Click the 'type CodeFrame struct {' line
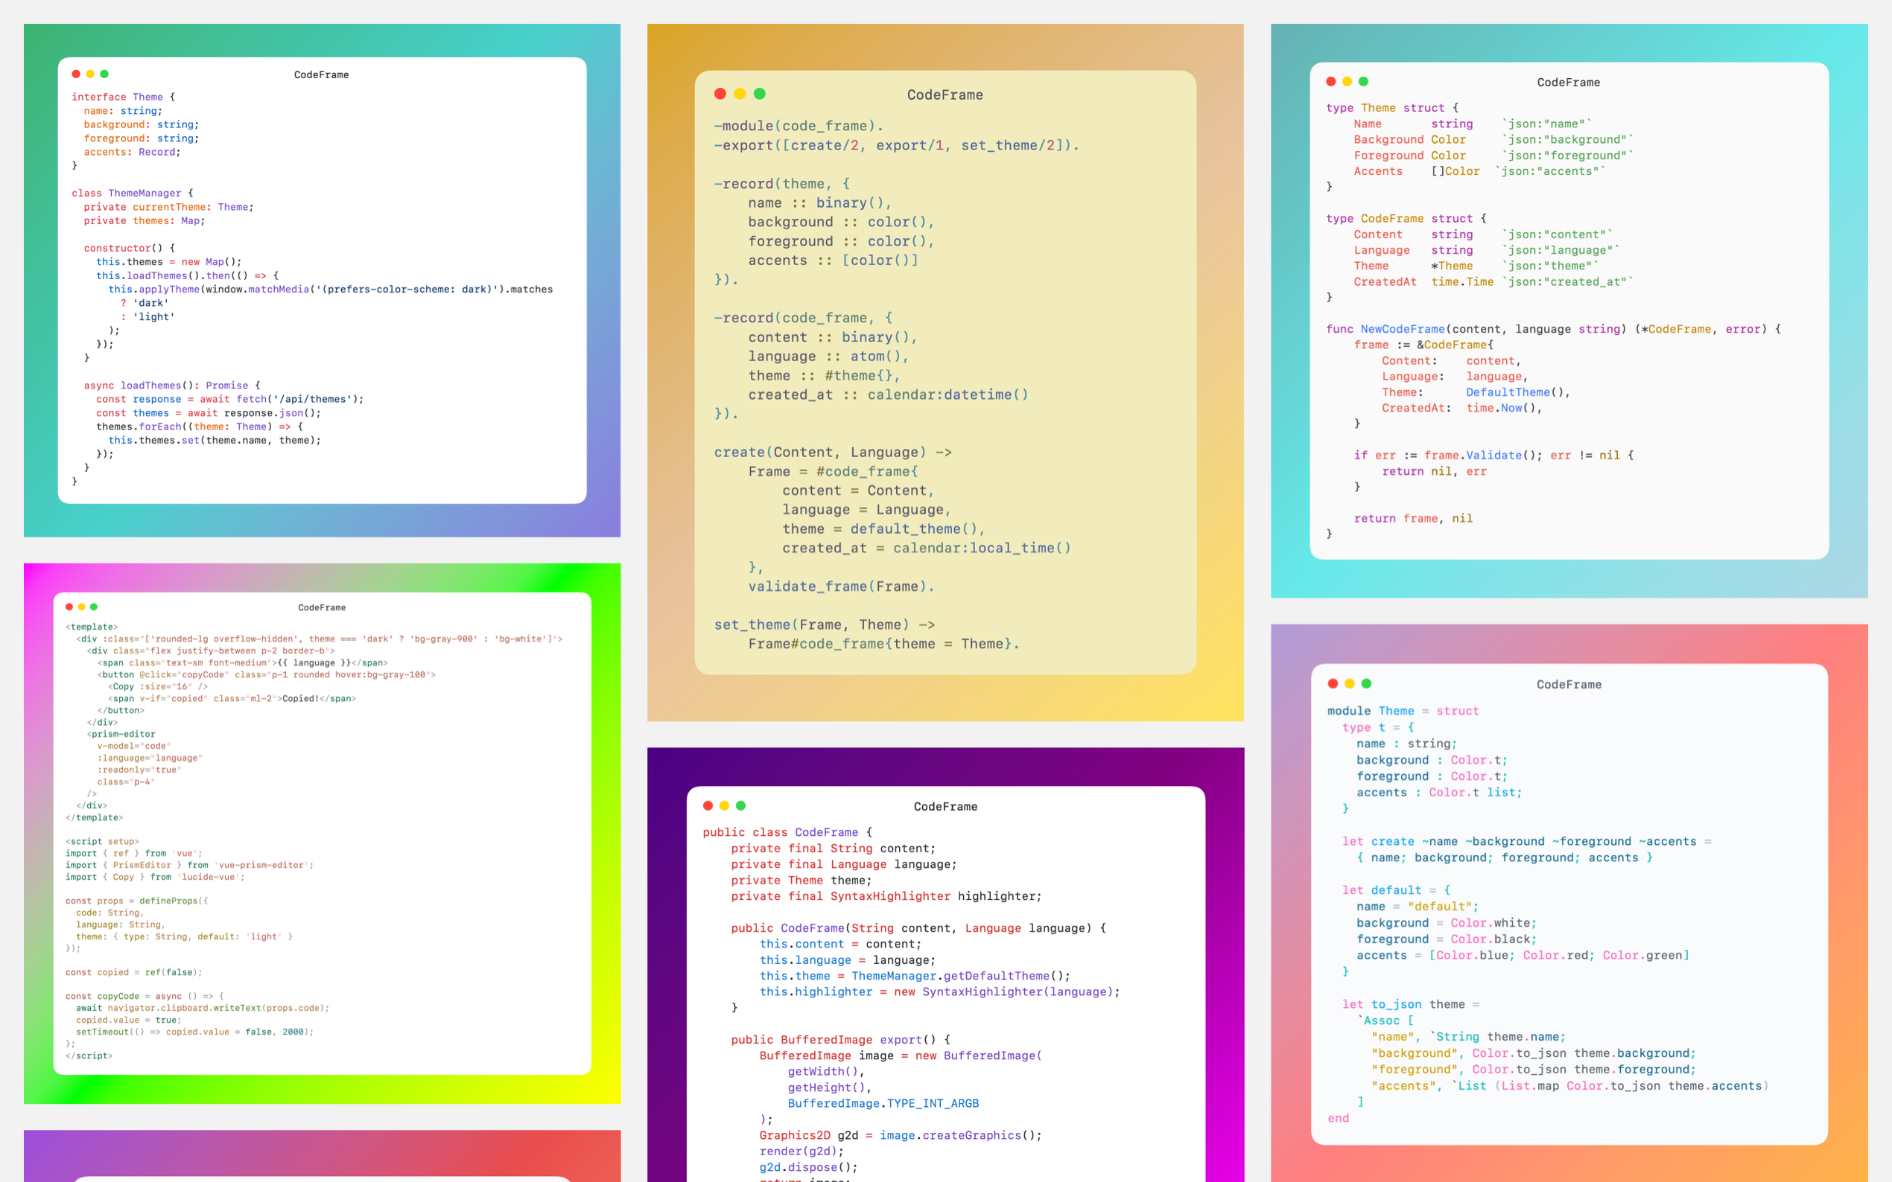This screenshot has height=1182, width=1892. tap(1406, 219)
